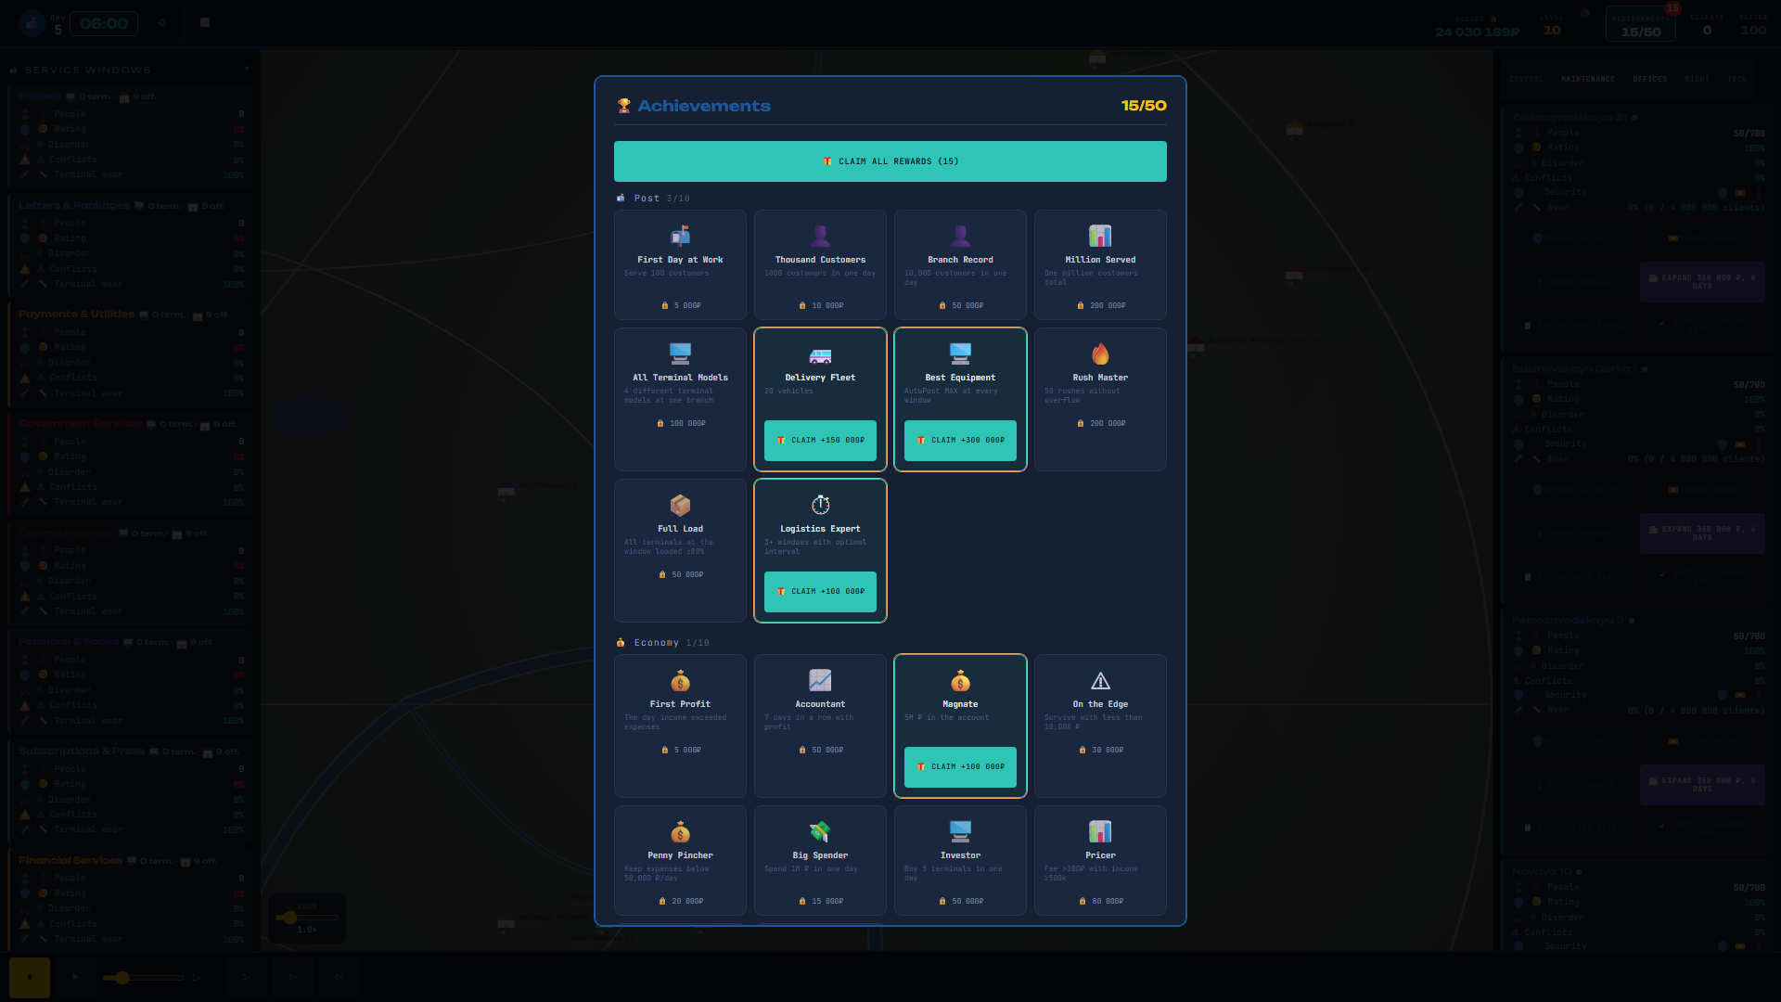Click the First Day at Work mailbox icon
Screen dimensions: 1781x1002
pyautogui.click(x=680, y=235)
